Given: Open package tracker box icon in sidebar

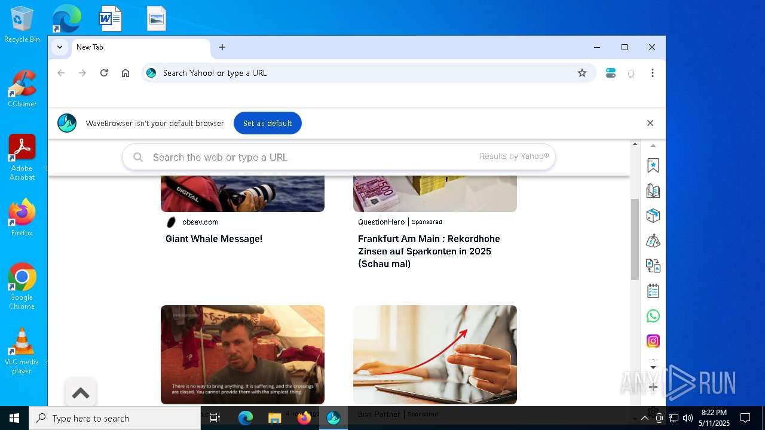Looking at the screenshot, I should click(653, 216).
